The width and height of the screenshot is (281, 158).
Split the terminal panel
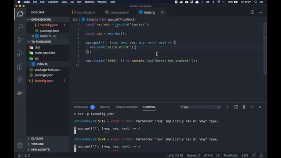click(x=236, y=107)
